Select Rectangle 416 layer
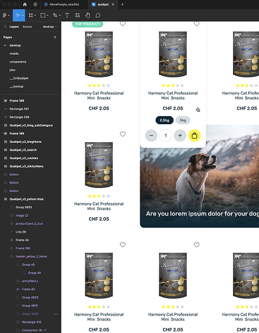 tap(31, 322)
